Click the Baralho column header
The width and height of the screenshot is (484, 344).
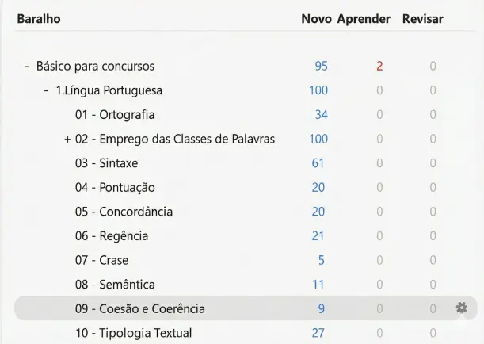[x=38, y=19]
